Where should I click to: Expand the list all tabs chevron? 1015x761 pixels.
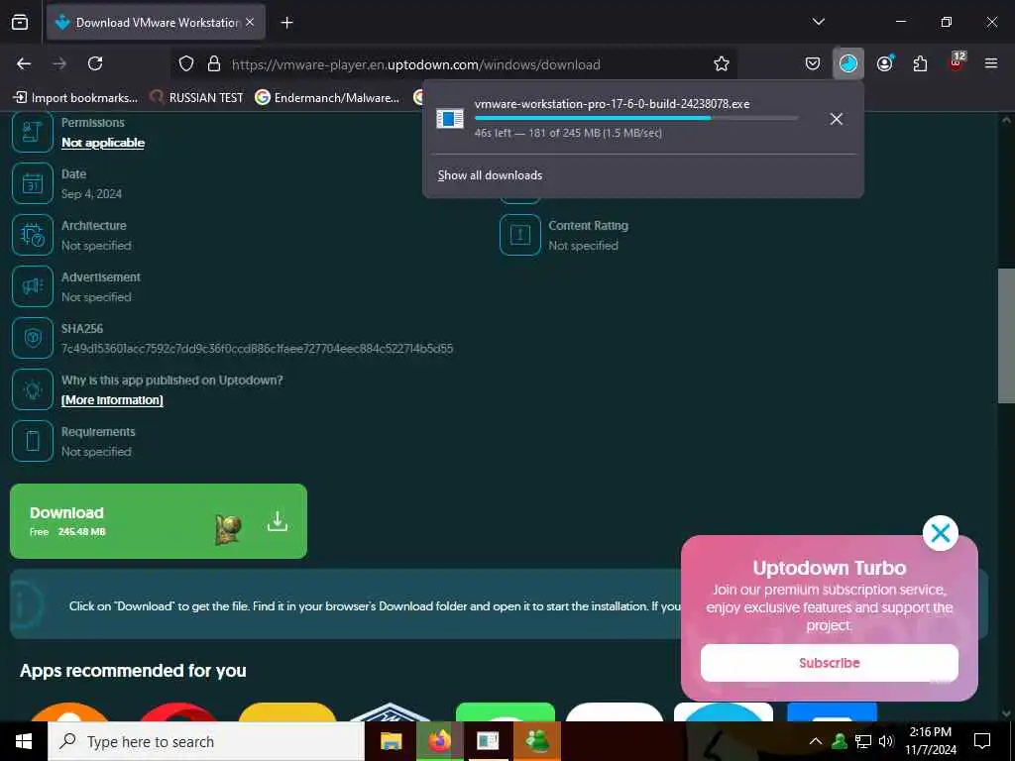tap(818, 22)
